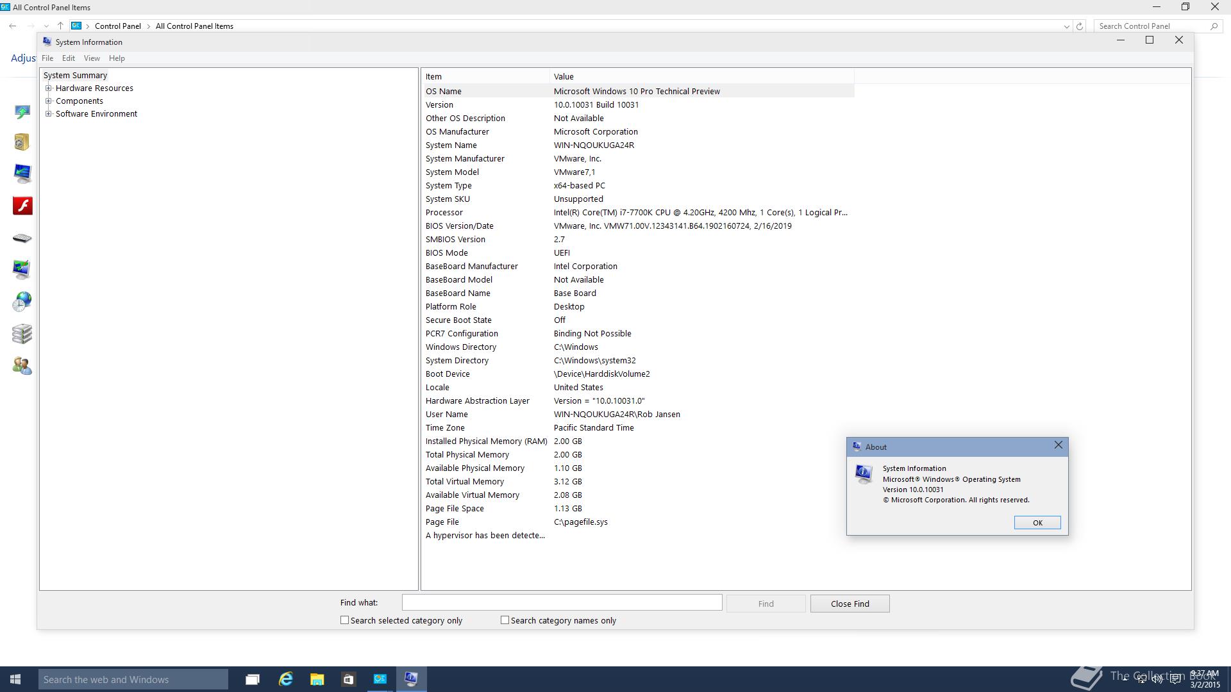Select the OS Name row
Screen dimensions: 1231x692
click(x=638, y=92)
